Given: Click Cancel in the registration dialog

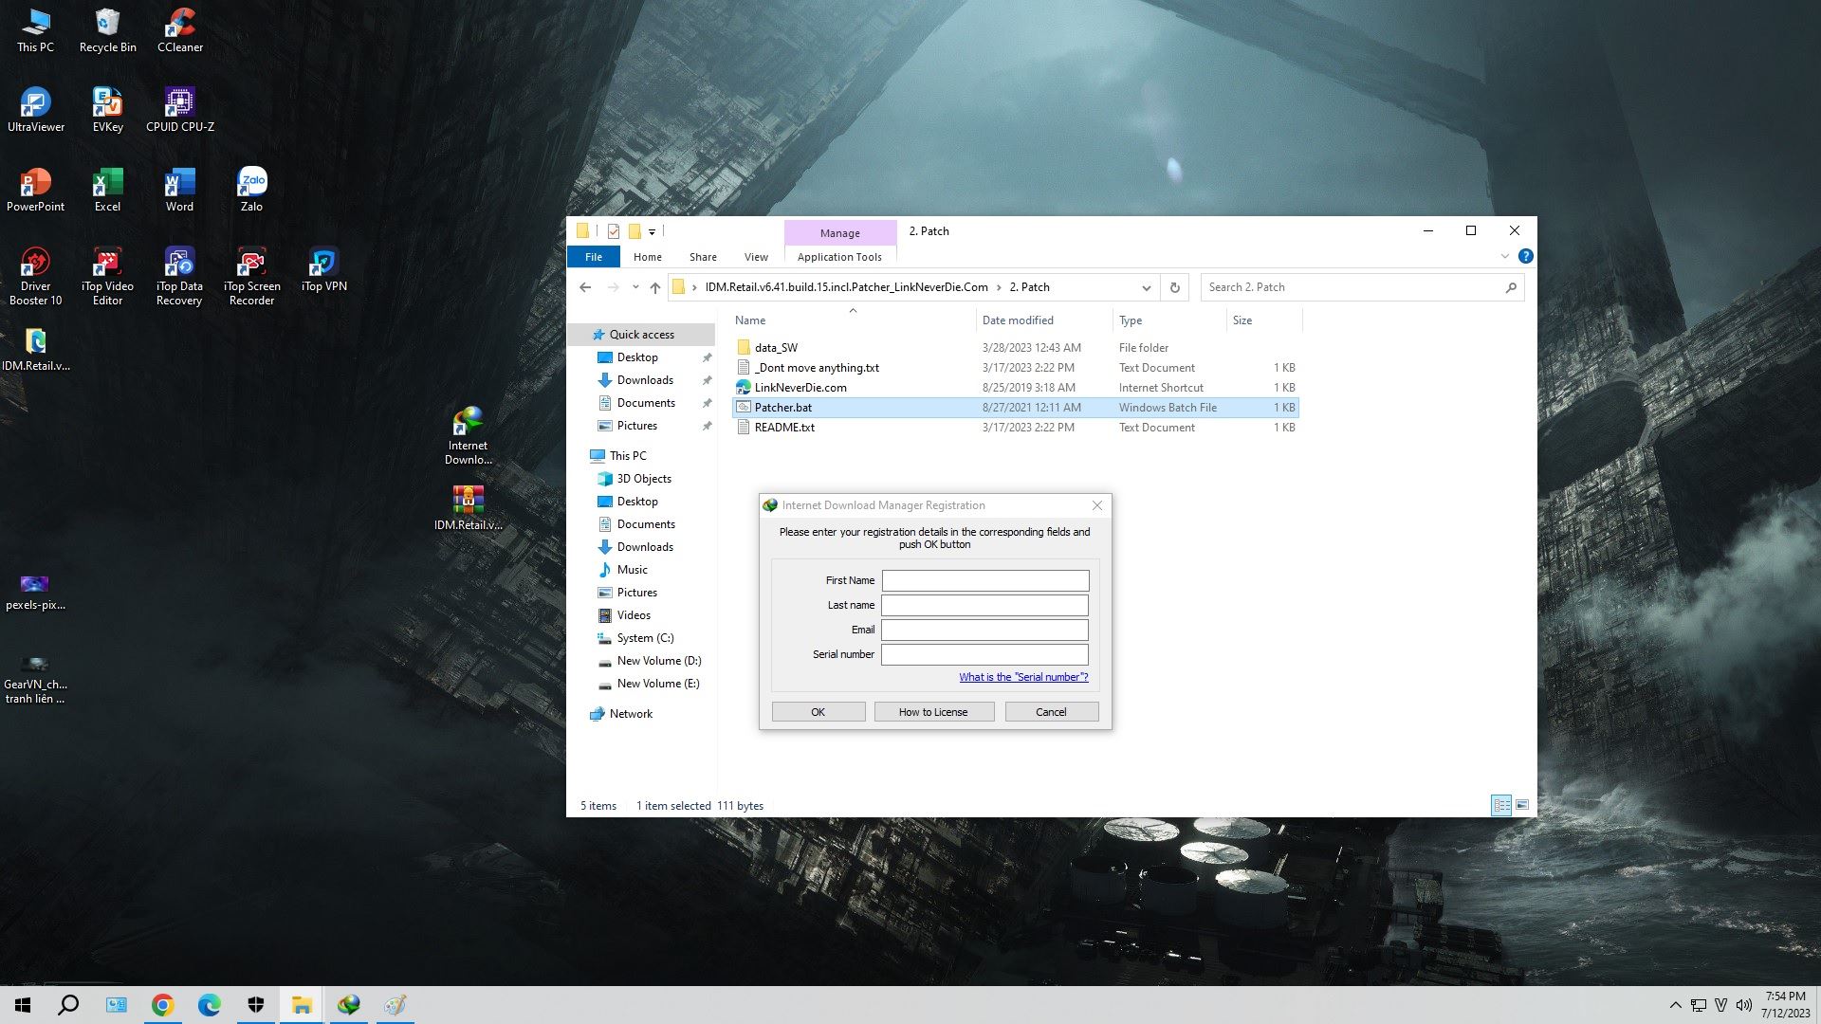Looking at the screenshot, I should pos(1051,712).
